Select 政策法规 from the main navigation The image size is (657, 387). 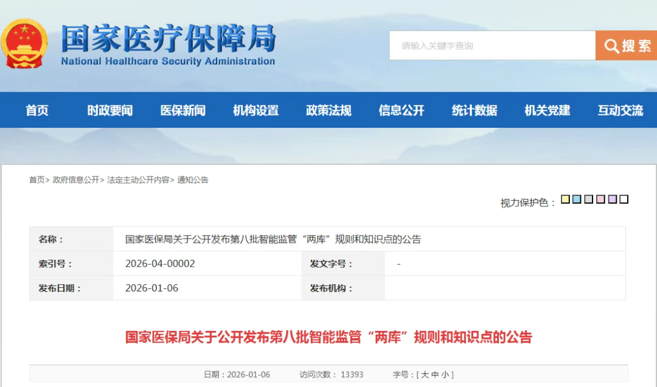pos(328,110)
